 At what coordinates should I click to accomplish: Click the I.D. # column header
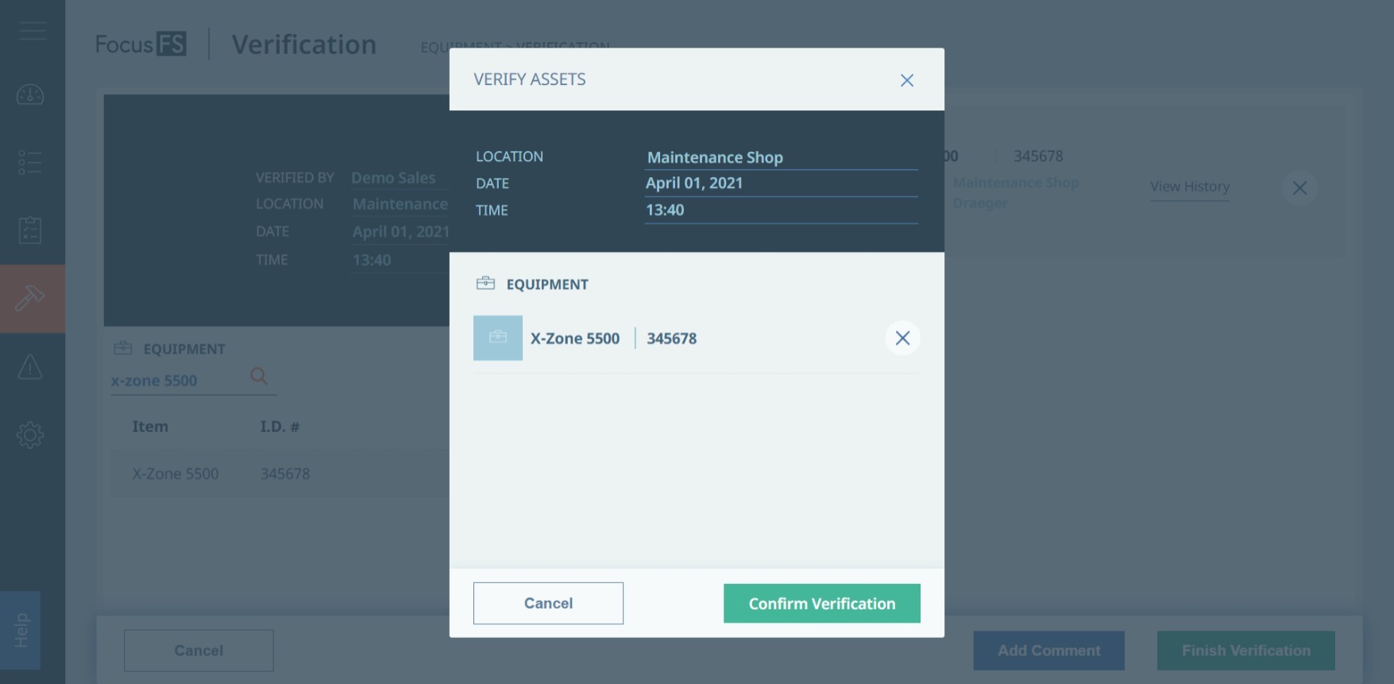280,427
